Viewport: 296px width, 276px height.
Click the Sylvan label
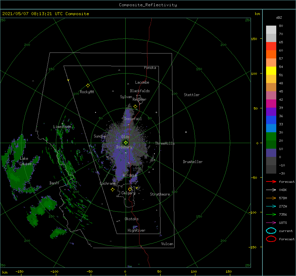point(126,97)
